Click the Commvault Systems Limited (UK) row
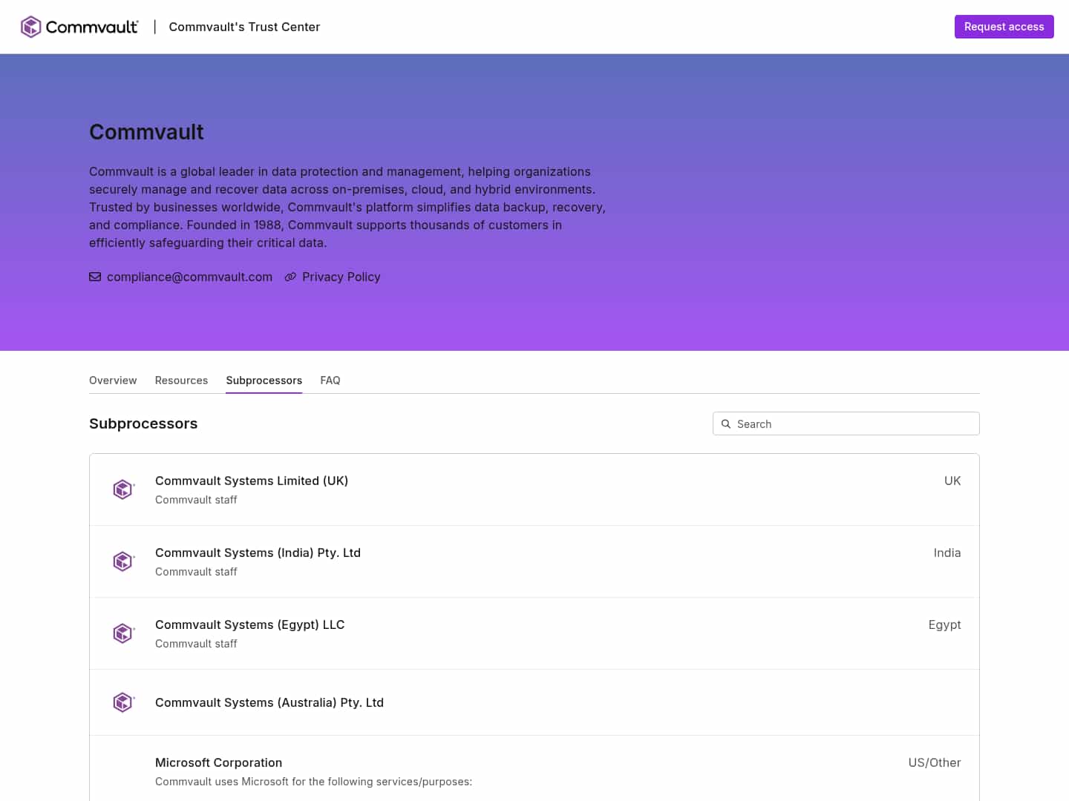The image size is (1069, 801). (252, 481)
